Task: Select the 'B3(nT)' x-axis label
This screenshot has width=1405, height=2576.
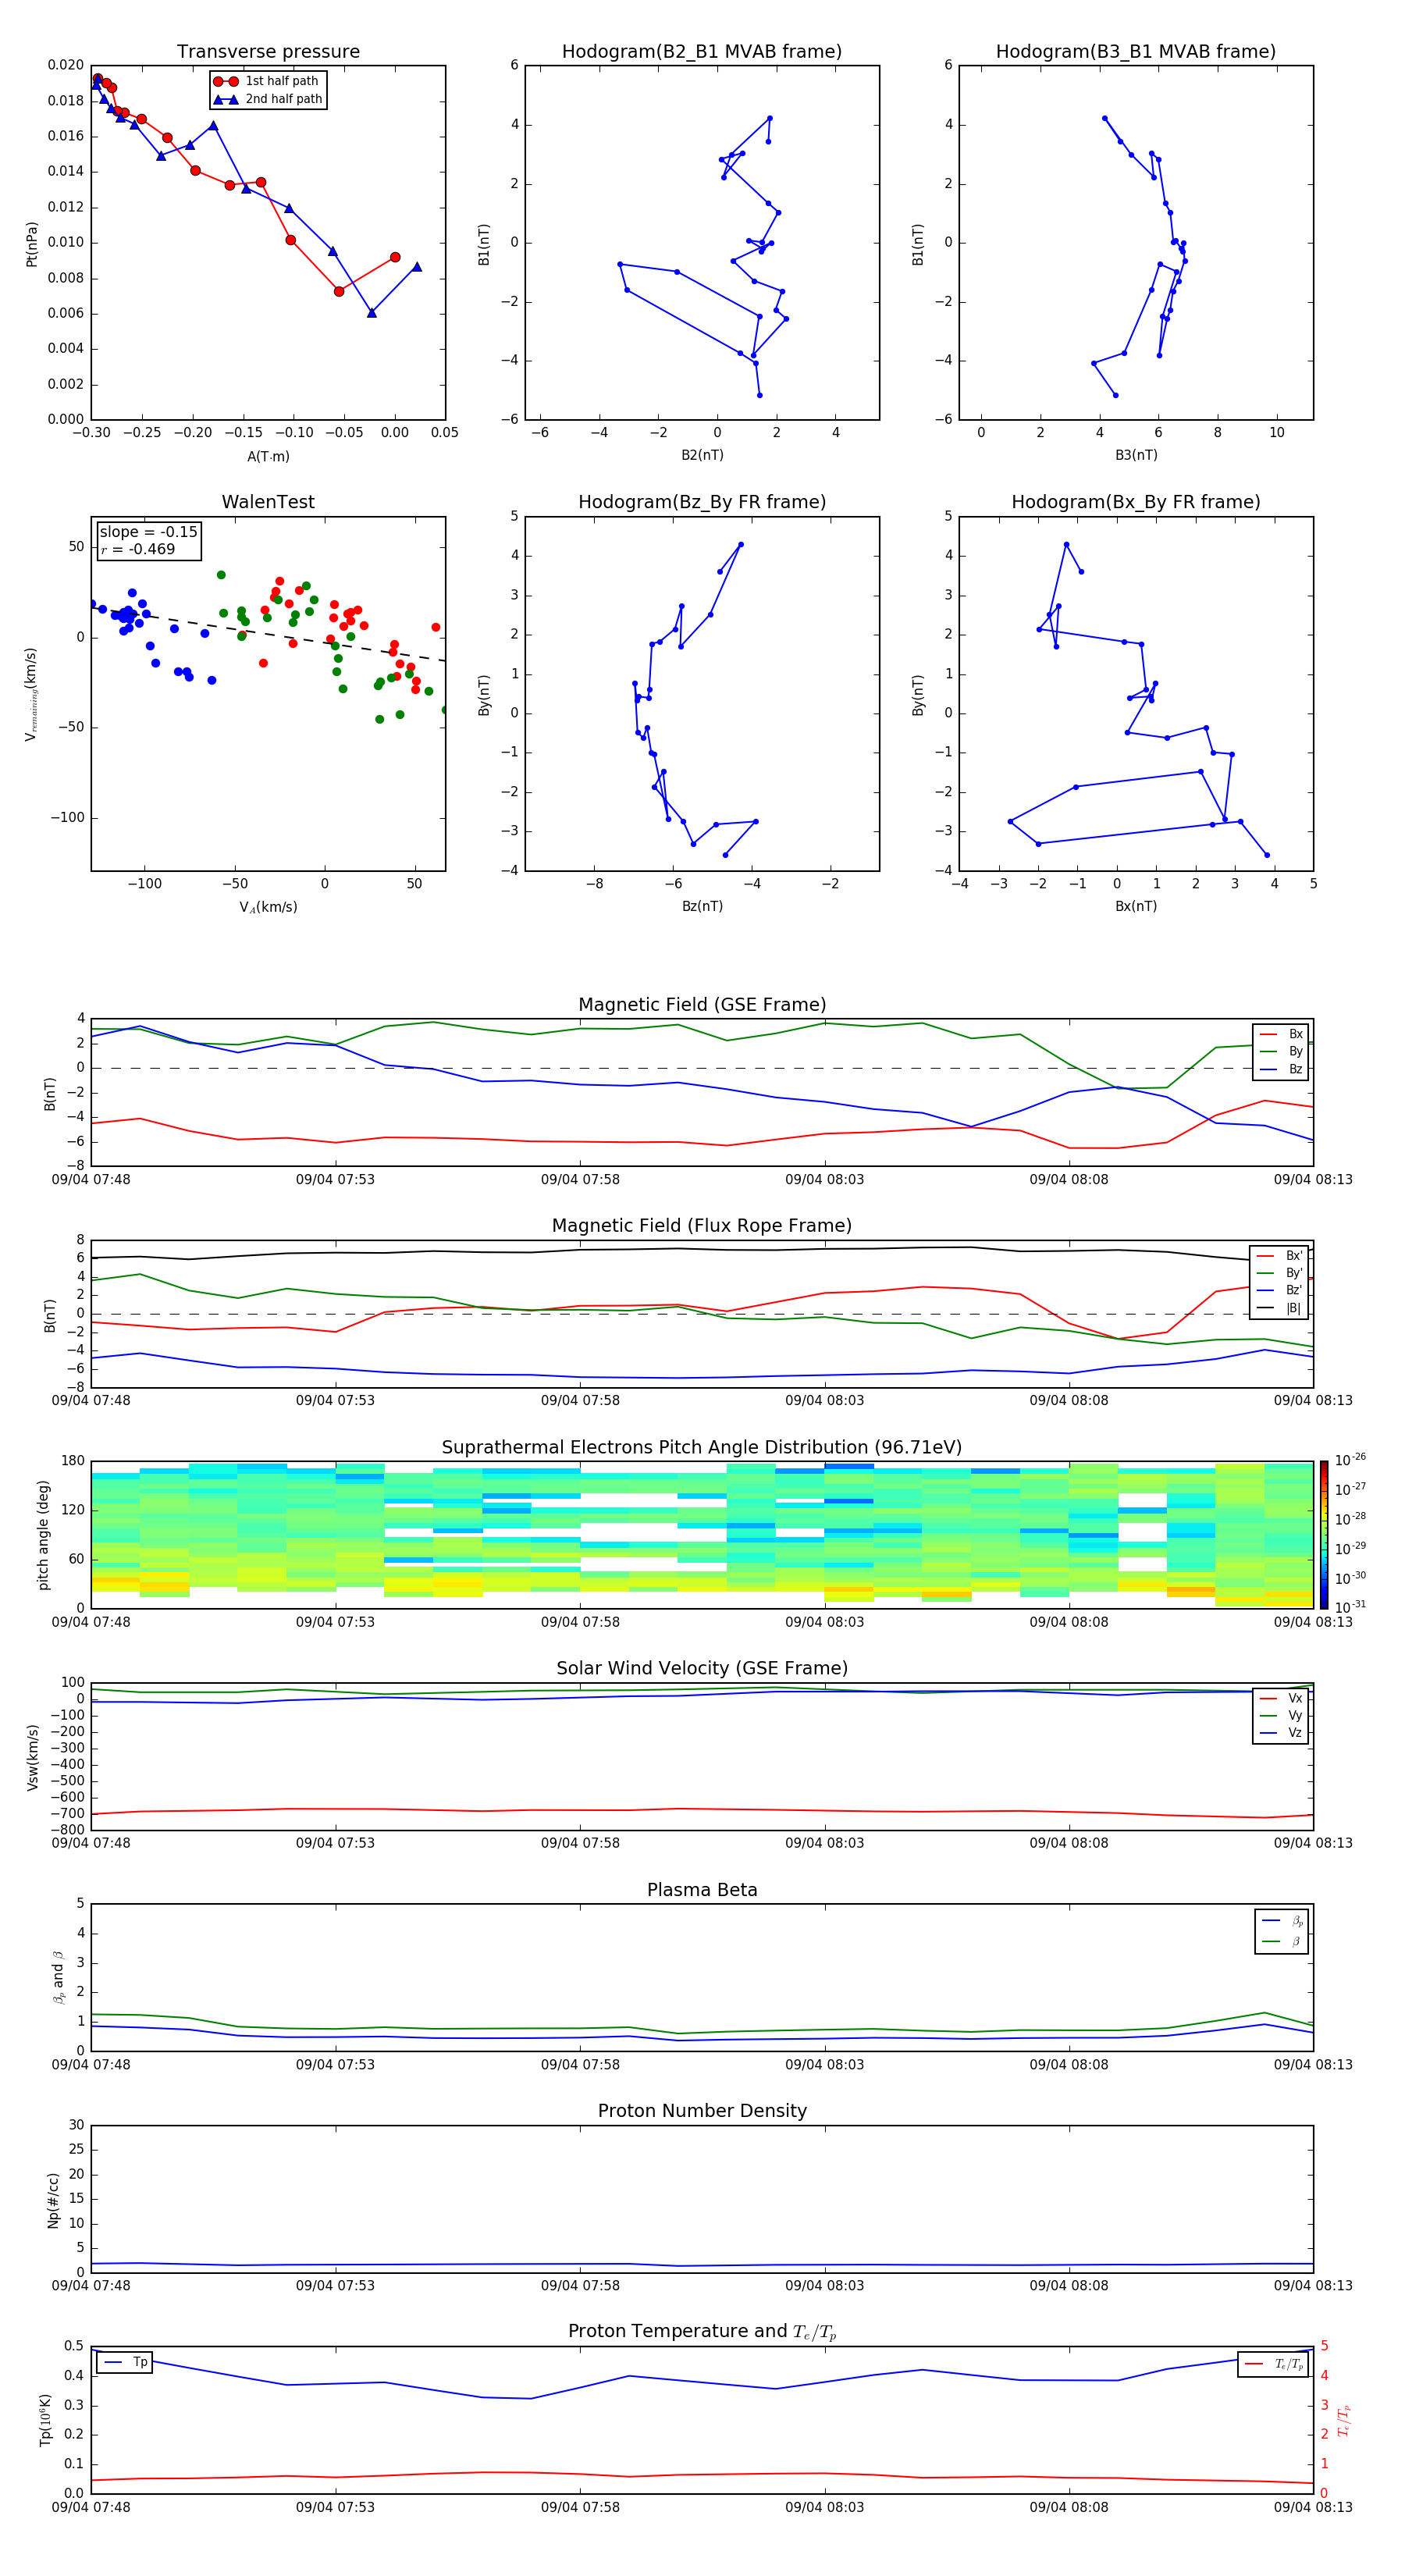Action: pos(1136,455)
